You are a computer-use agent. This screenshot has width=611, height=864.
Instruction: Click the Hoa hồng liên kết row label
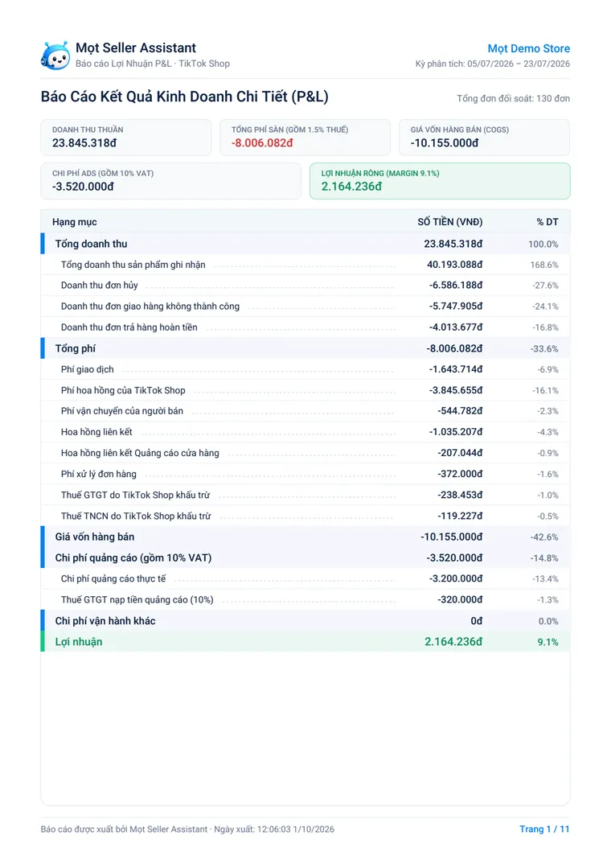click(x=96, y=432)
